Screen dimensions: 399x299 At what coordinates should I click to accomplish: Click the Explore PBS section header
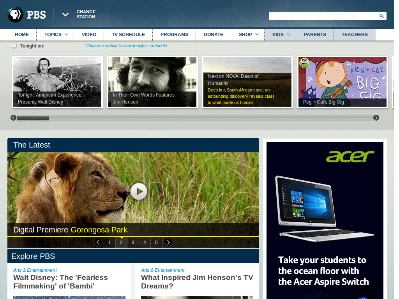pos(133,256)
